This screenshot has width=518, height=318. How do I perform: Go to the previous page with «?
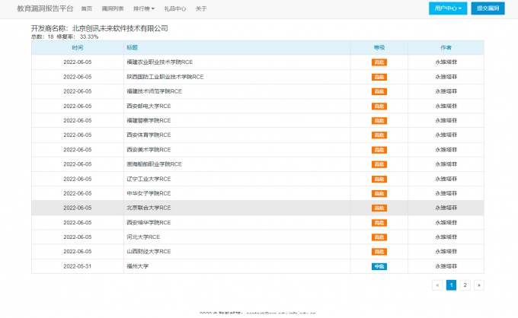tap(437, 285)
